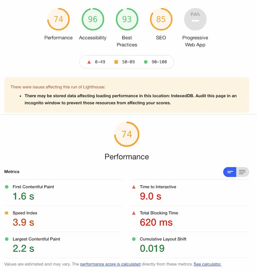Click the red triangle beside Time to Interactive
The width and height of the screenshot is (257, 271).
coord(134,187)
